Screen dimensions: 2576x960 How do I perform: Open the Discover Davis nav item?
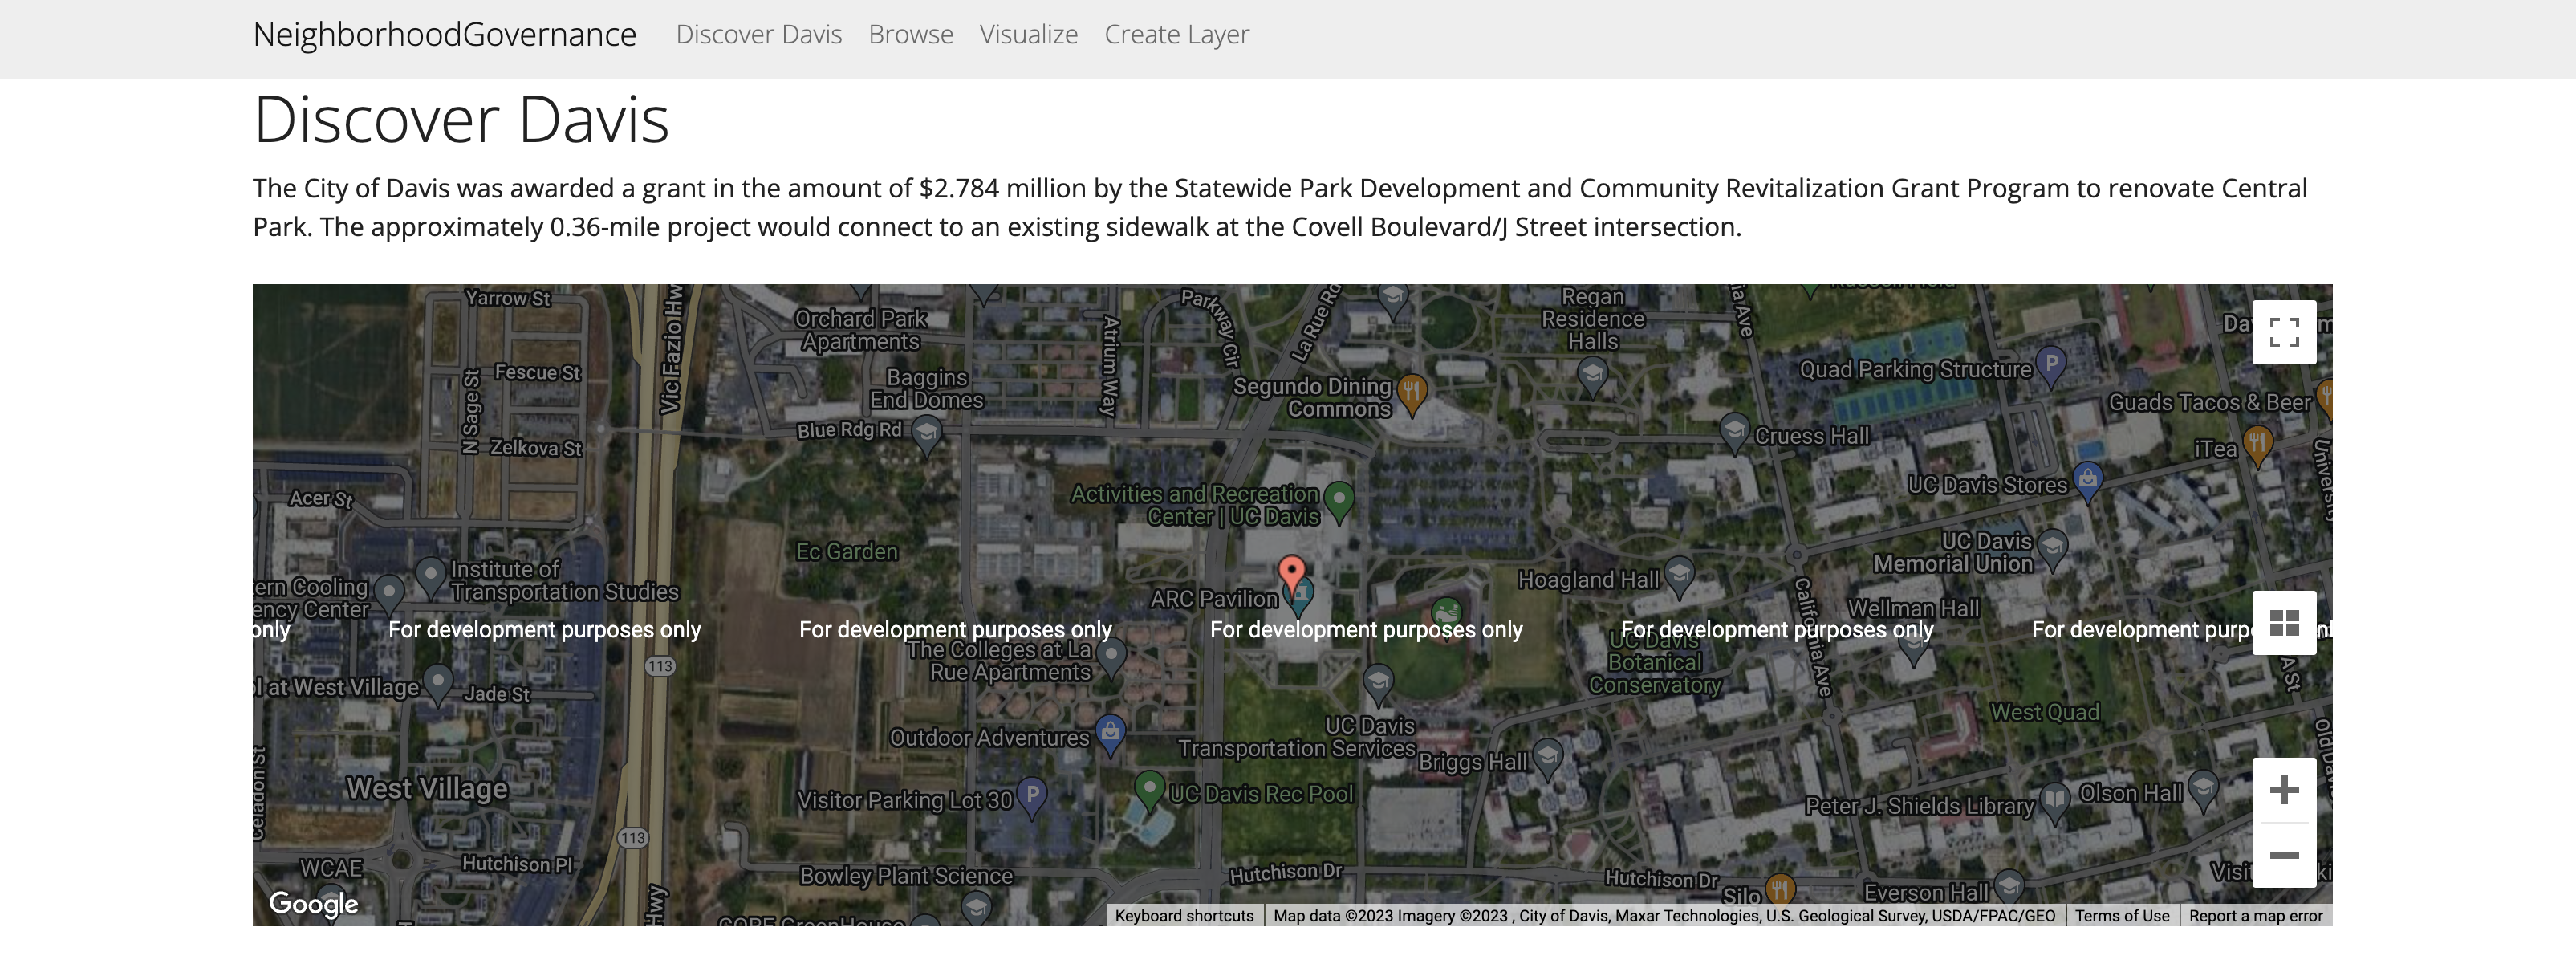[758, 35]
